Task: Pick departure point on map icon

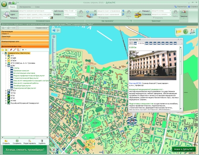Action: point(123,11)
